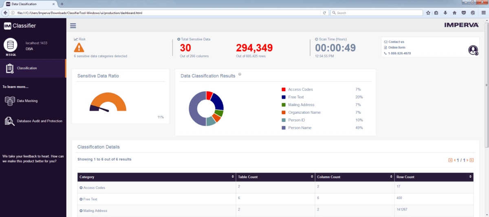Screen dimensions: 489x217
Task: Open the Online form link
Action: coord(396,47)
